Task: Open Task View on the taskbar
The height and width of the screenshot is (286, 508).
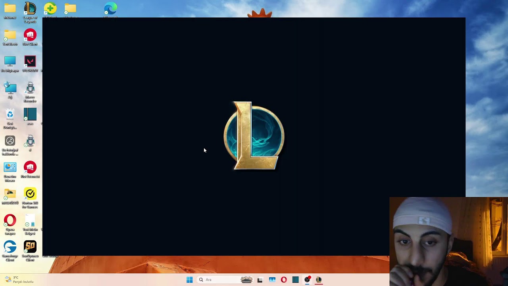Action: point(260,280)
